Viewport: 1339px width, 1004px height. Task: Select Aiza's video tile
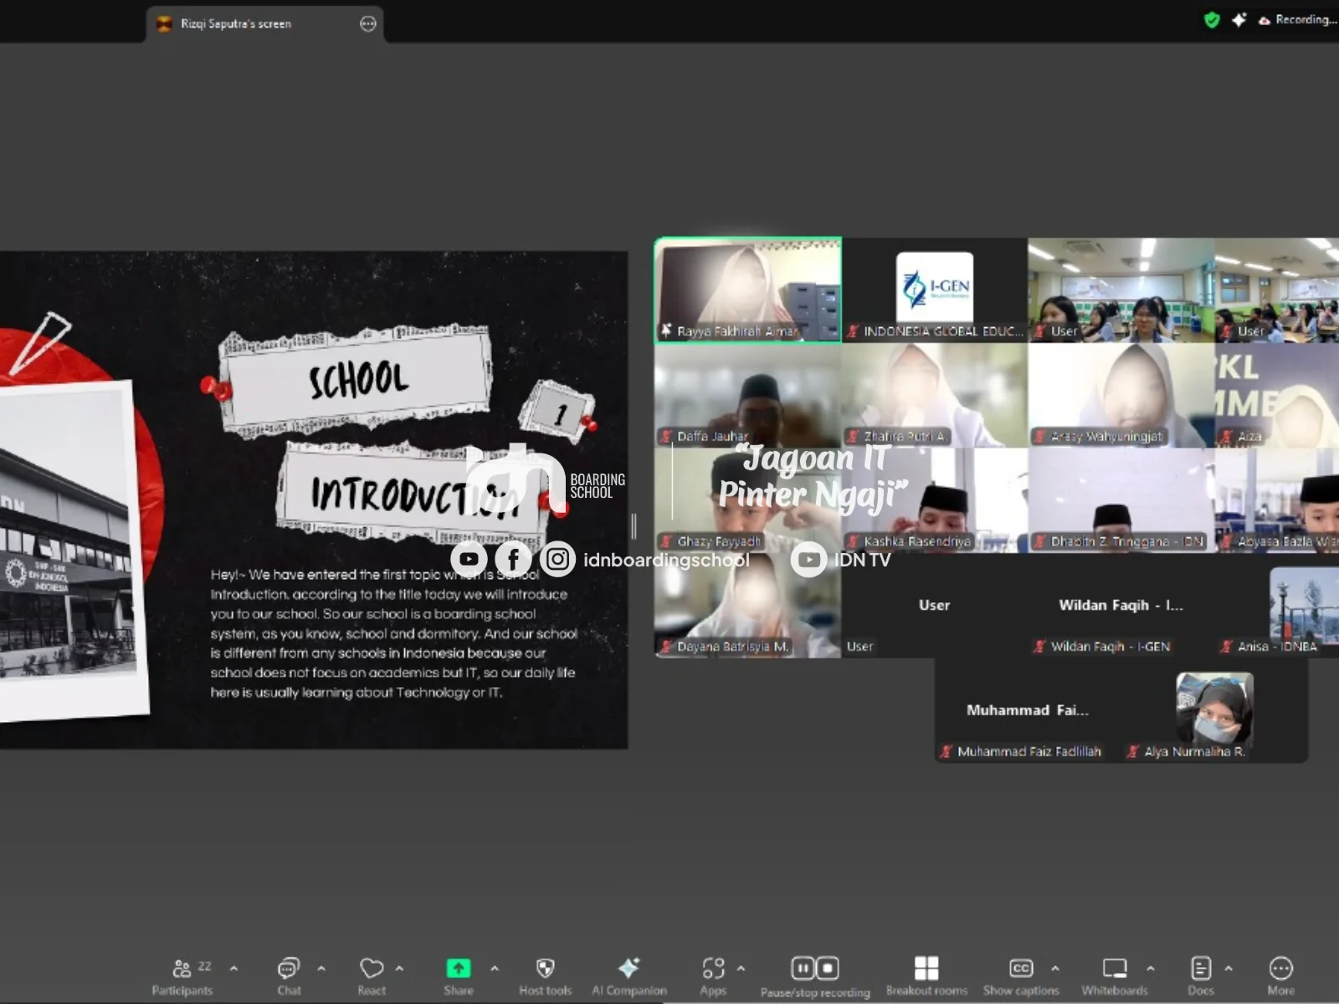pos(1277,395)
